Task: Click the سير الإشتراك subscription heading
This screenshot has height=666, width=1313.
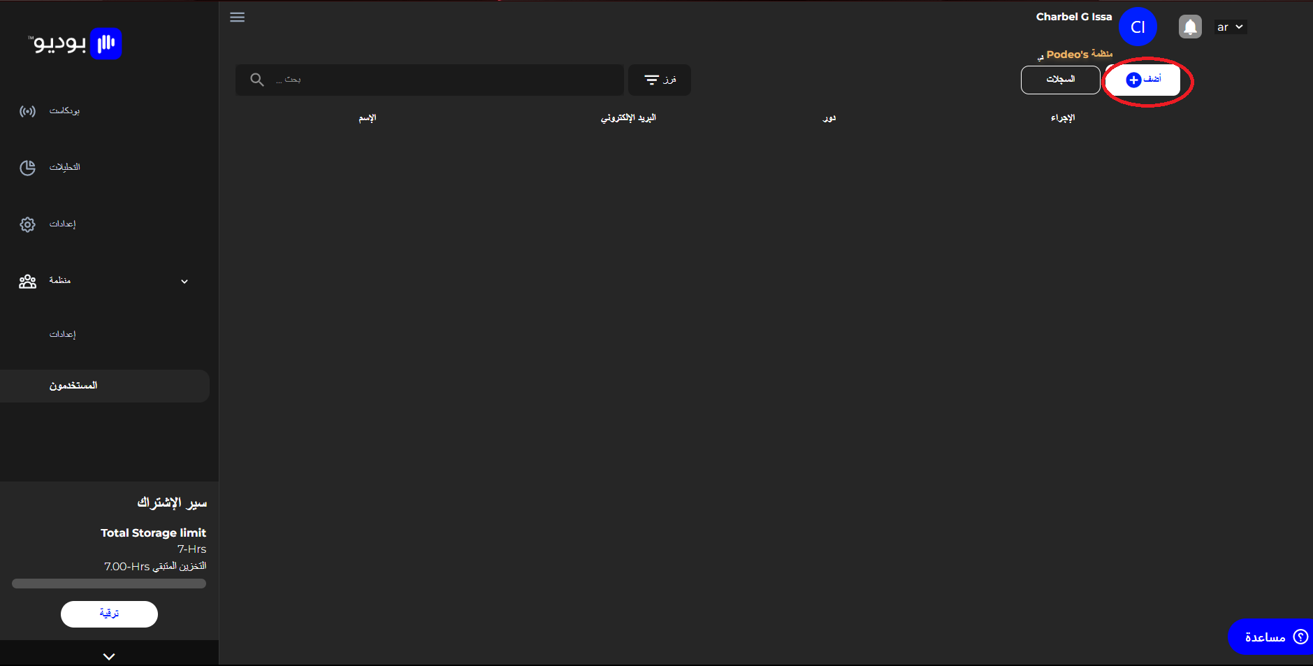Action: point(172,502)
